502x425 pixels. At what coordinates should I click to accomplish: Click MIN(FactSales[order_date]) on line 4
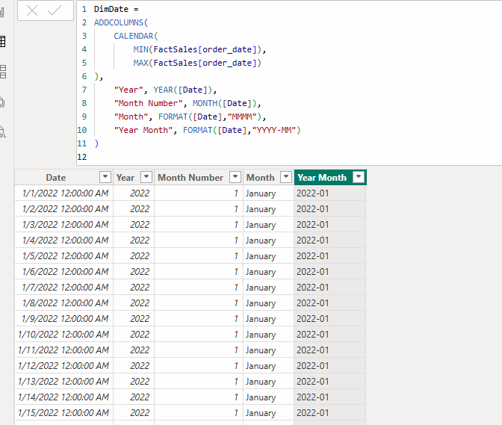[197, 49]
